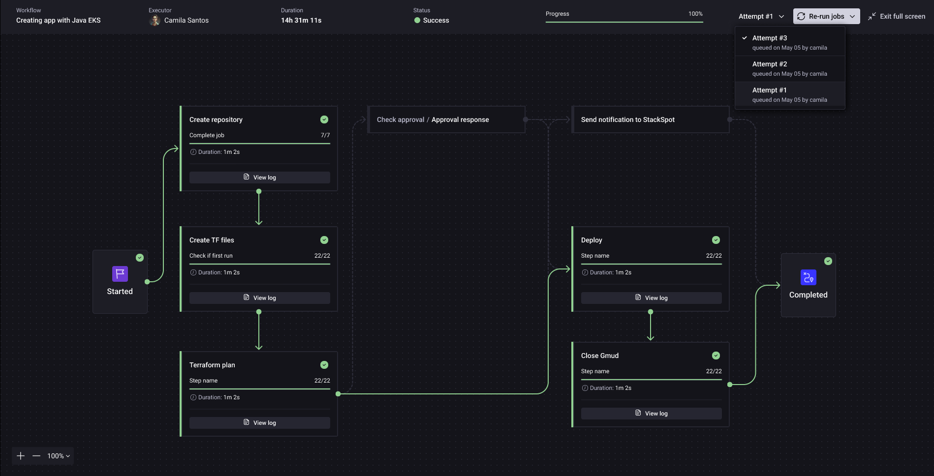Open the 100% zoom level dropdown
The image size is (934, 476).
pyautogui.click(x=58, y=456)
